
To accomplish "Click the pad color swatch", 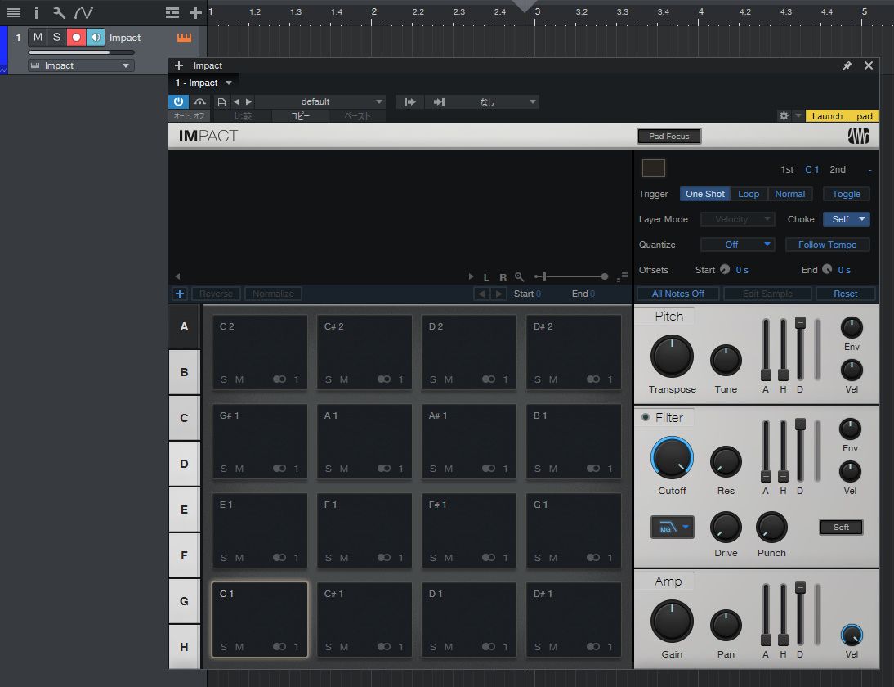I will click(654, 168).
